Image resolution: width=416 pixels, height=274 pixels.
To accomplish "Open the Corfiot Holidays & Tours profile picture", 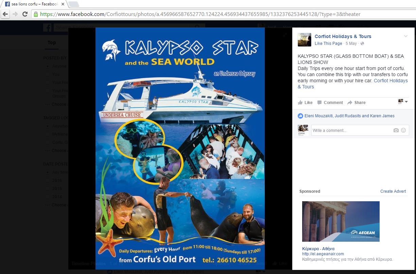I will [305, 40].
